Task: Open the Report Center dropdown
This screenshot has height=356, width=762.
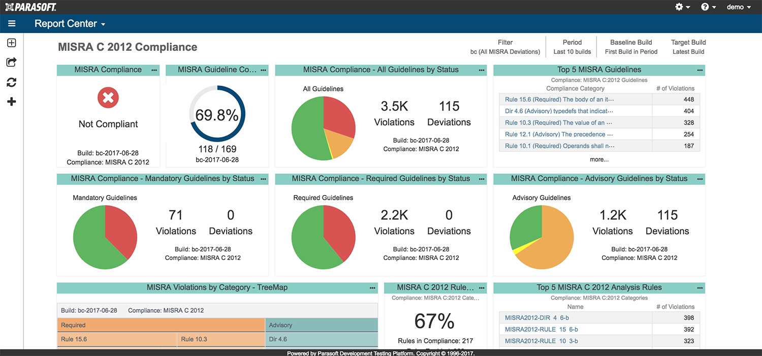Action: tap(70, 24)
